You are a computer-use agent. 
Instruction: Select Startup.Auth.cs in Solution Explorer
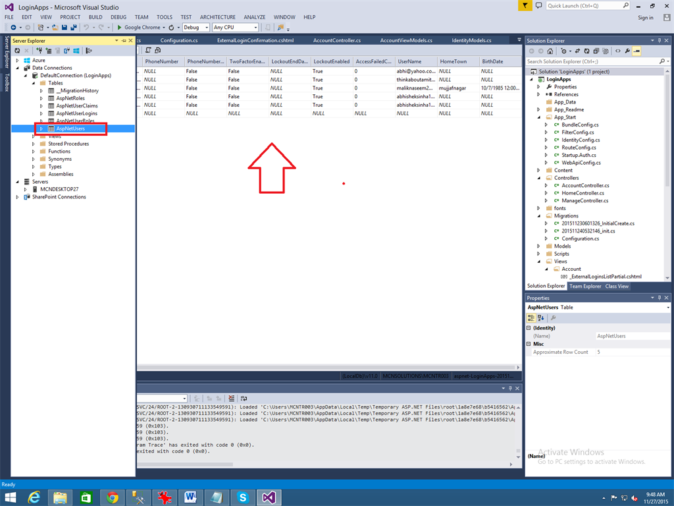coord(579,155)
